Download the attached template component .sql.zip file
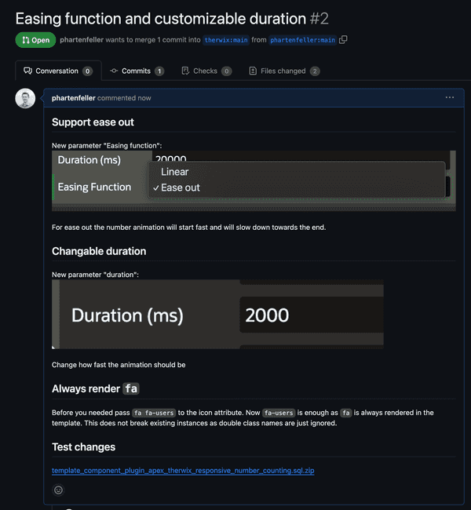This screenshot has height=510, width=471. pyautogui.click(x=183, y=471)
